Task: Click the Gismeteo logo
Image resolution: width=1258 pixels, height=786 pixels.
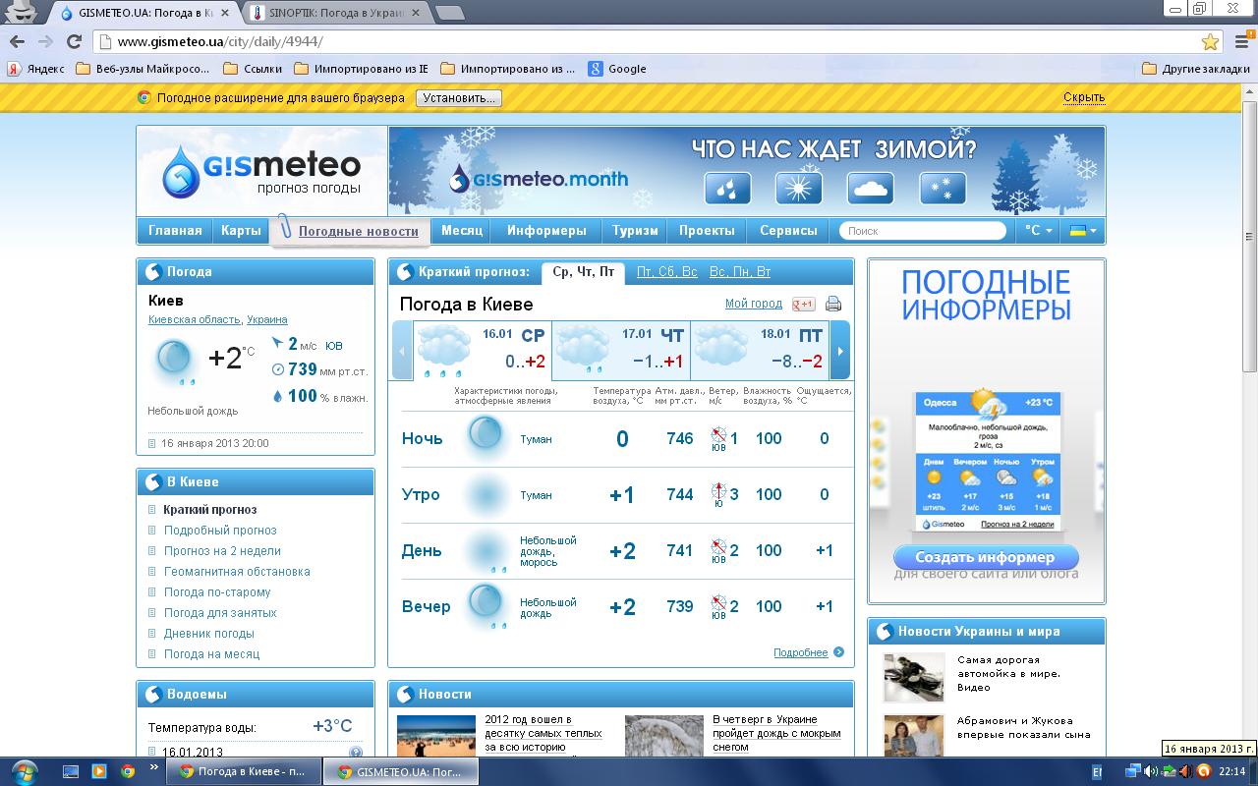Action: point(262,171)
